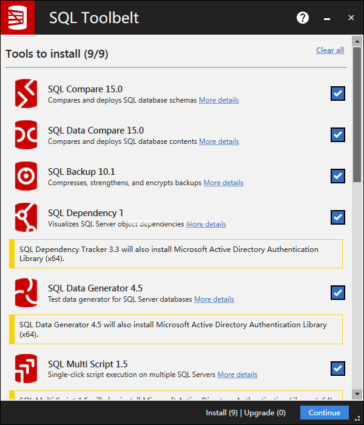Click the SQL Toolbelt red logo icon
Screen dimensions: 364x425
click(18, 18)
